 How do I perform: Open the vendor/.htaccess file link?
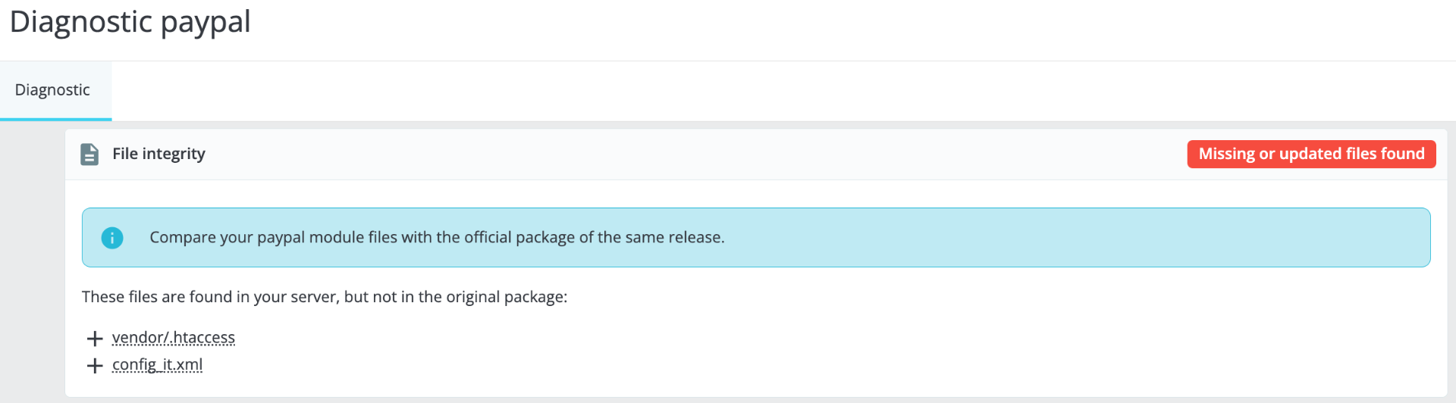174,338
